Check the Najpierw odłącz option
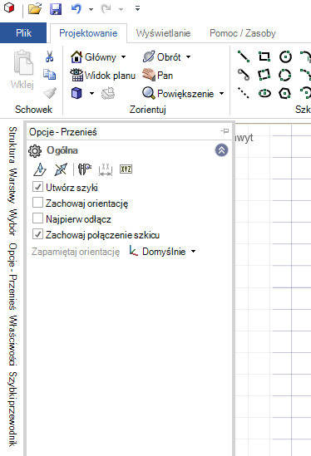 click(x=38, y=218)
